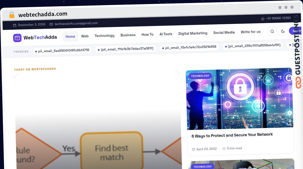Toggle dark mode with the moon icon
This screenshot has height=169, width=303.
[283, 31]
